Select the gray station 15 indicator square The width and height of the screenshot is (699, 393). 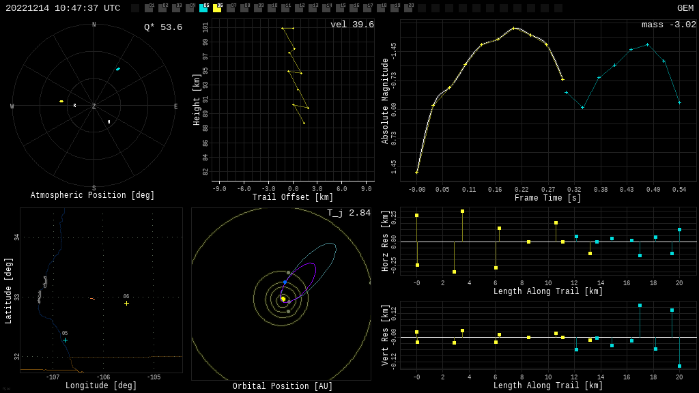click(340, 8)
